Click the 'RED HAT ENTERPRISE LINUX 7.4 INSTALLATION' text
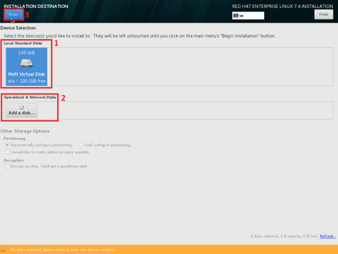 283,6
